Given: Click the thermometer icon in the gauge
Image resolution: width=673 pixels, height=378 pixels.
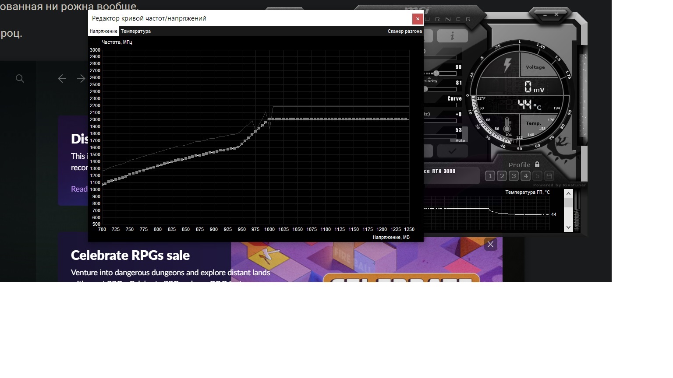Looking at the screenshot, I should tap(507, 125).
